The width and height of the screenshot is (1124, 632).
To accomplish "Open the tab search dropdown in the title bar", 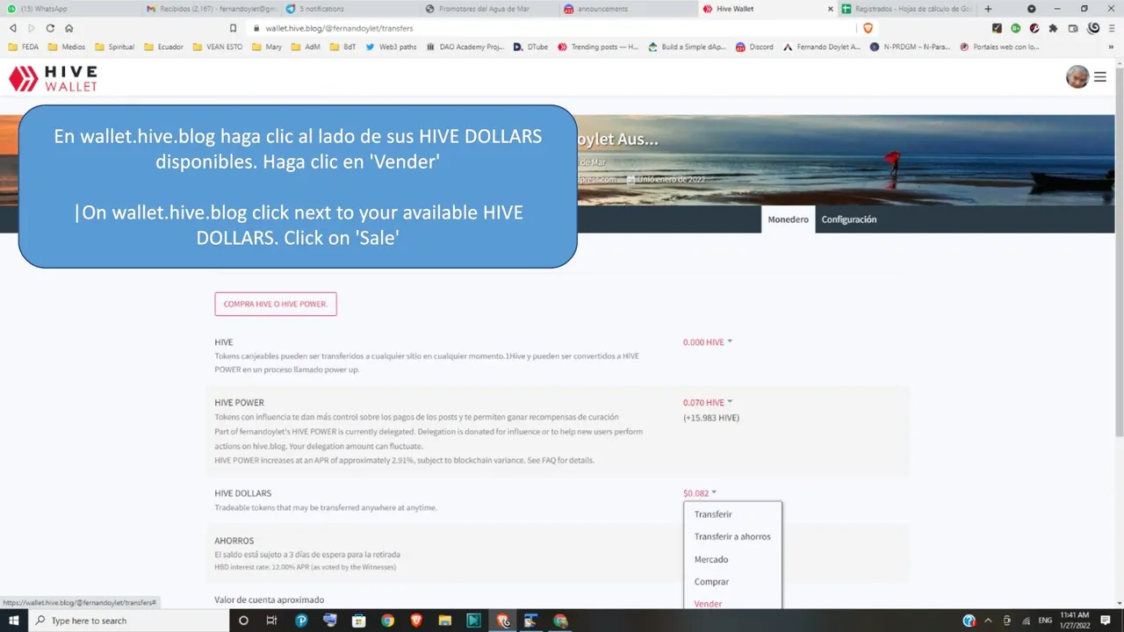I will [x=1031, y=9].
